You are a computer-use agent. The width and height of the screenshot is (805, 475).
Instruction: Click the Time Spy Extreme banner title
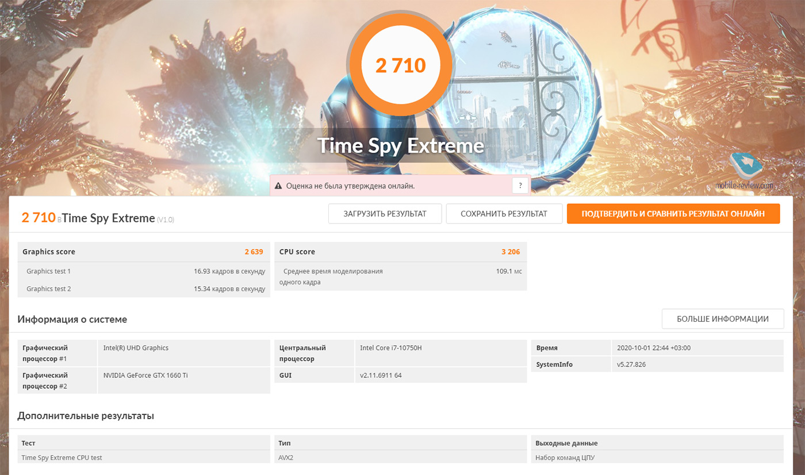coord(401,145)
